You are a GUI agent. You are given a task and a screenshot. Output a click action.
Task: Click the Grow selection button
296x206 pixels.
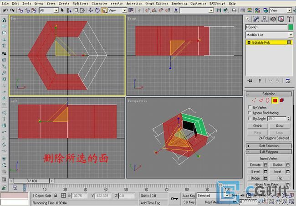[280, 126]
